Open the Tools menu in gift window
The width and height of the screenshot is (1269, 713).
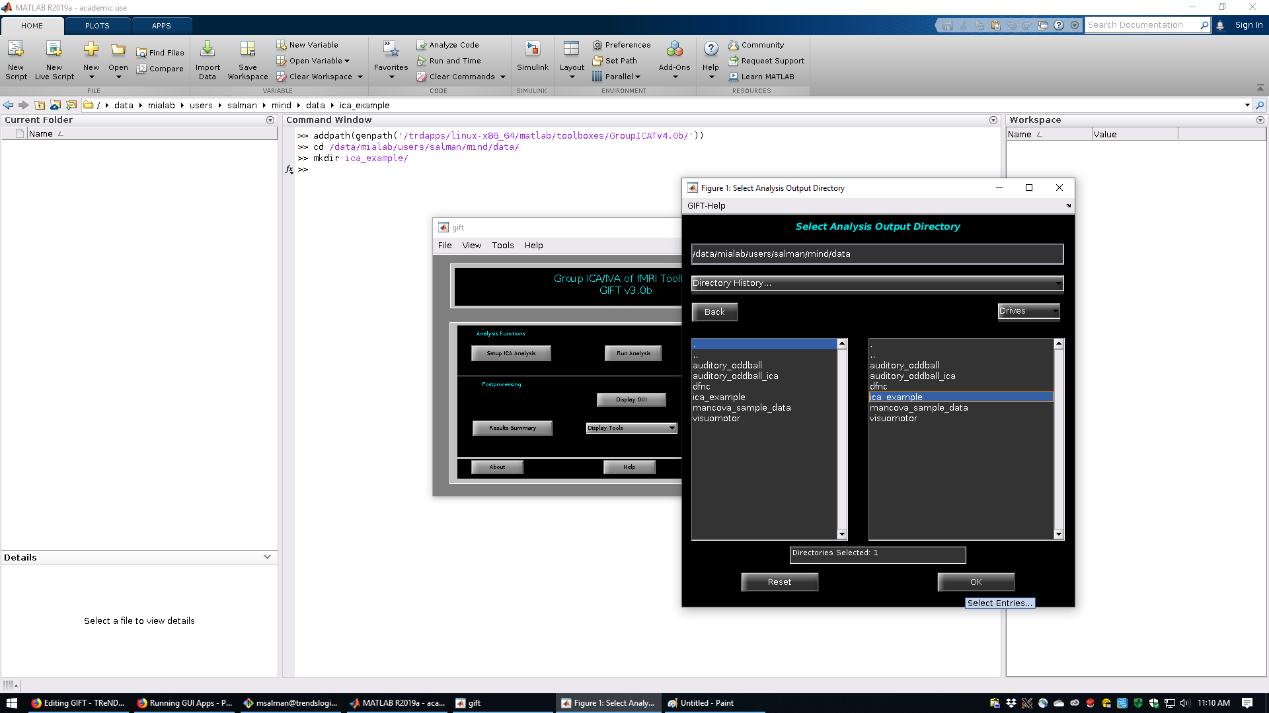click(503, 246)
